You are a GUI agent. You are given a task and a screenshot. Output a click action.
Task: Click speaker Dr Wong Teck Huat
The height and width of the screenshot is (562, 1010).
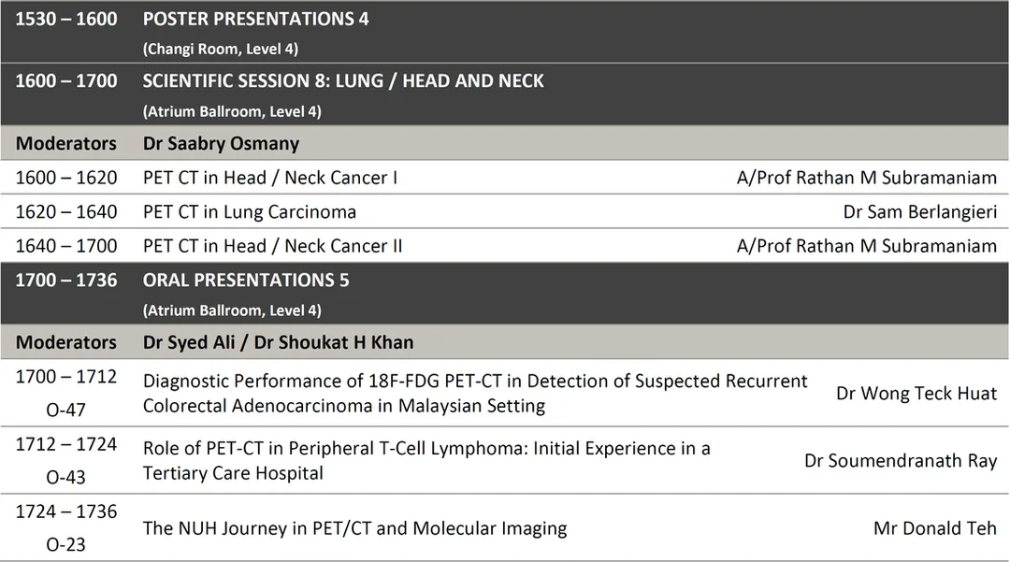(916, 393)
